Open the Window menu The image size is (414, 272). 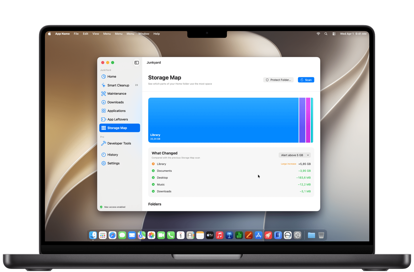[x=144, y=34]
